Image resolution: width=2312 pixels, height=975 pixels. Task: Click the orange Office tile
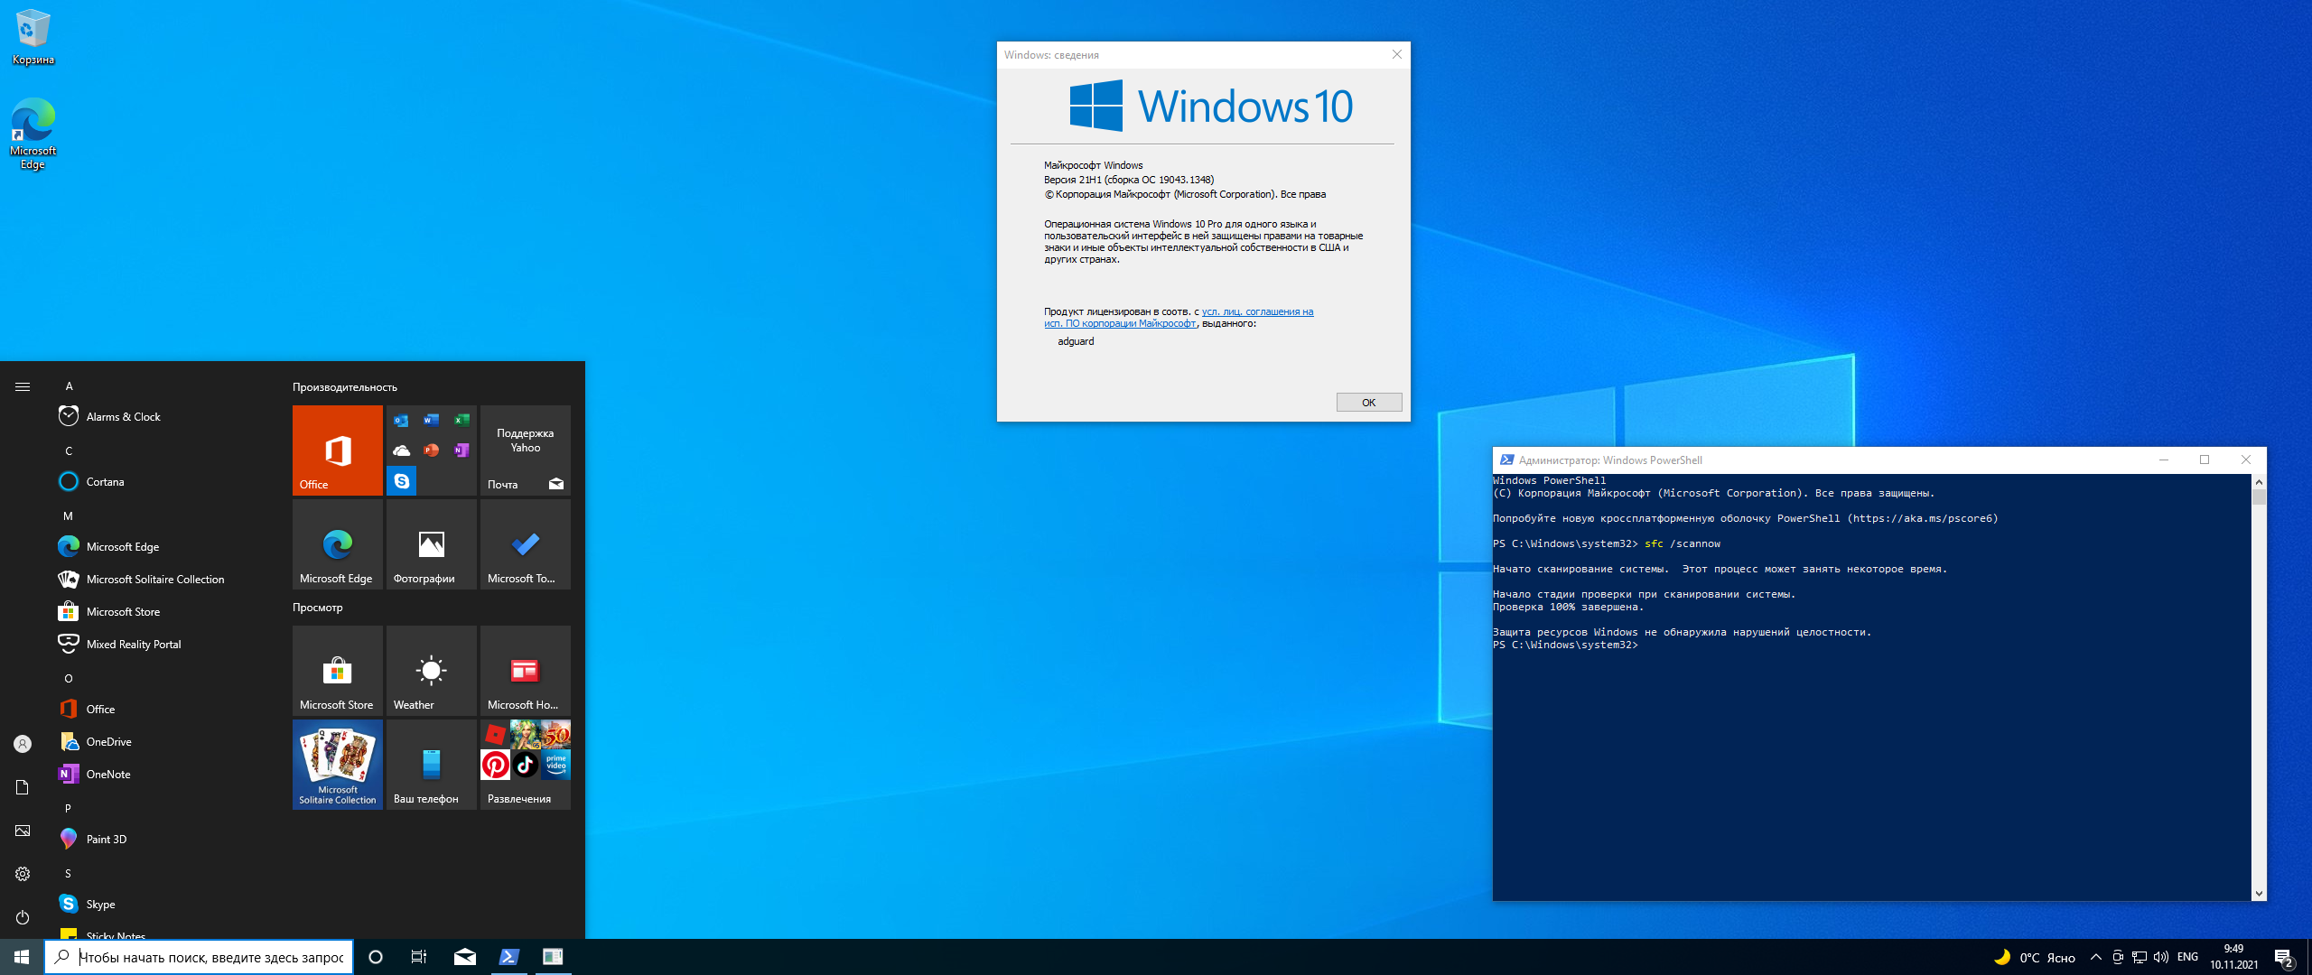(338, 450)
